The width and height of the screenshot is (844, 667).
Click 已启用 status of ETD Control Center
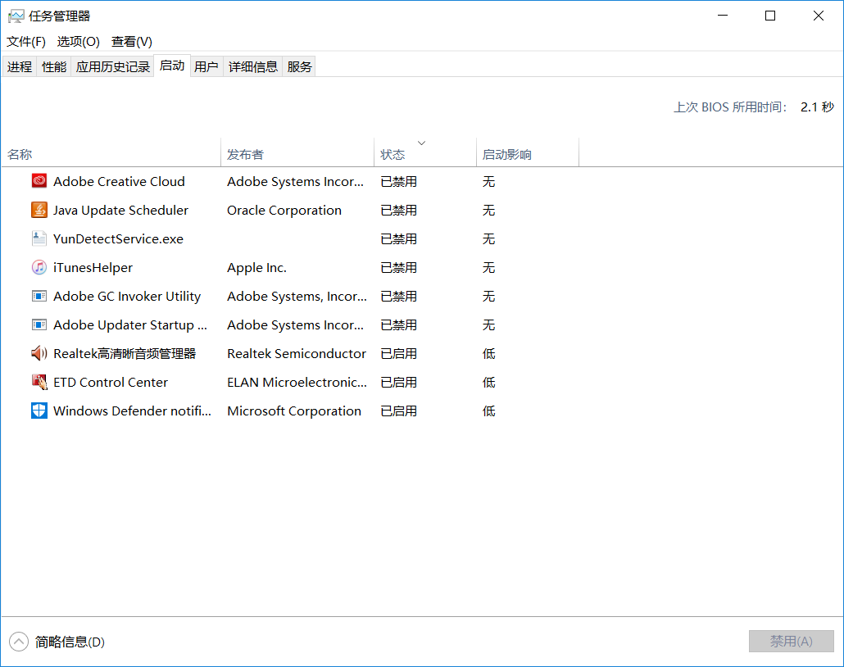[398, 382]
